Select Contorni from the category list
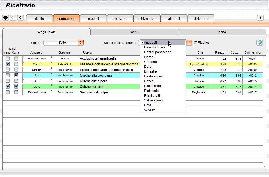 point(163,62)
